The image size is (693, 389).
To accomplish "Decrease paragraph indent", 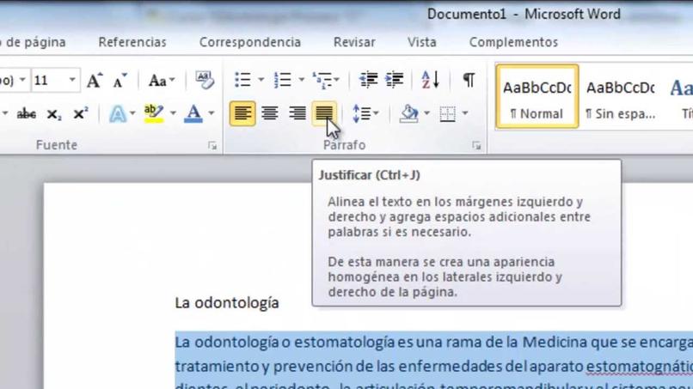I will coord(368,80).
